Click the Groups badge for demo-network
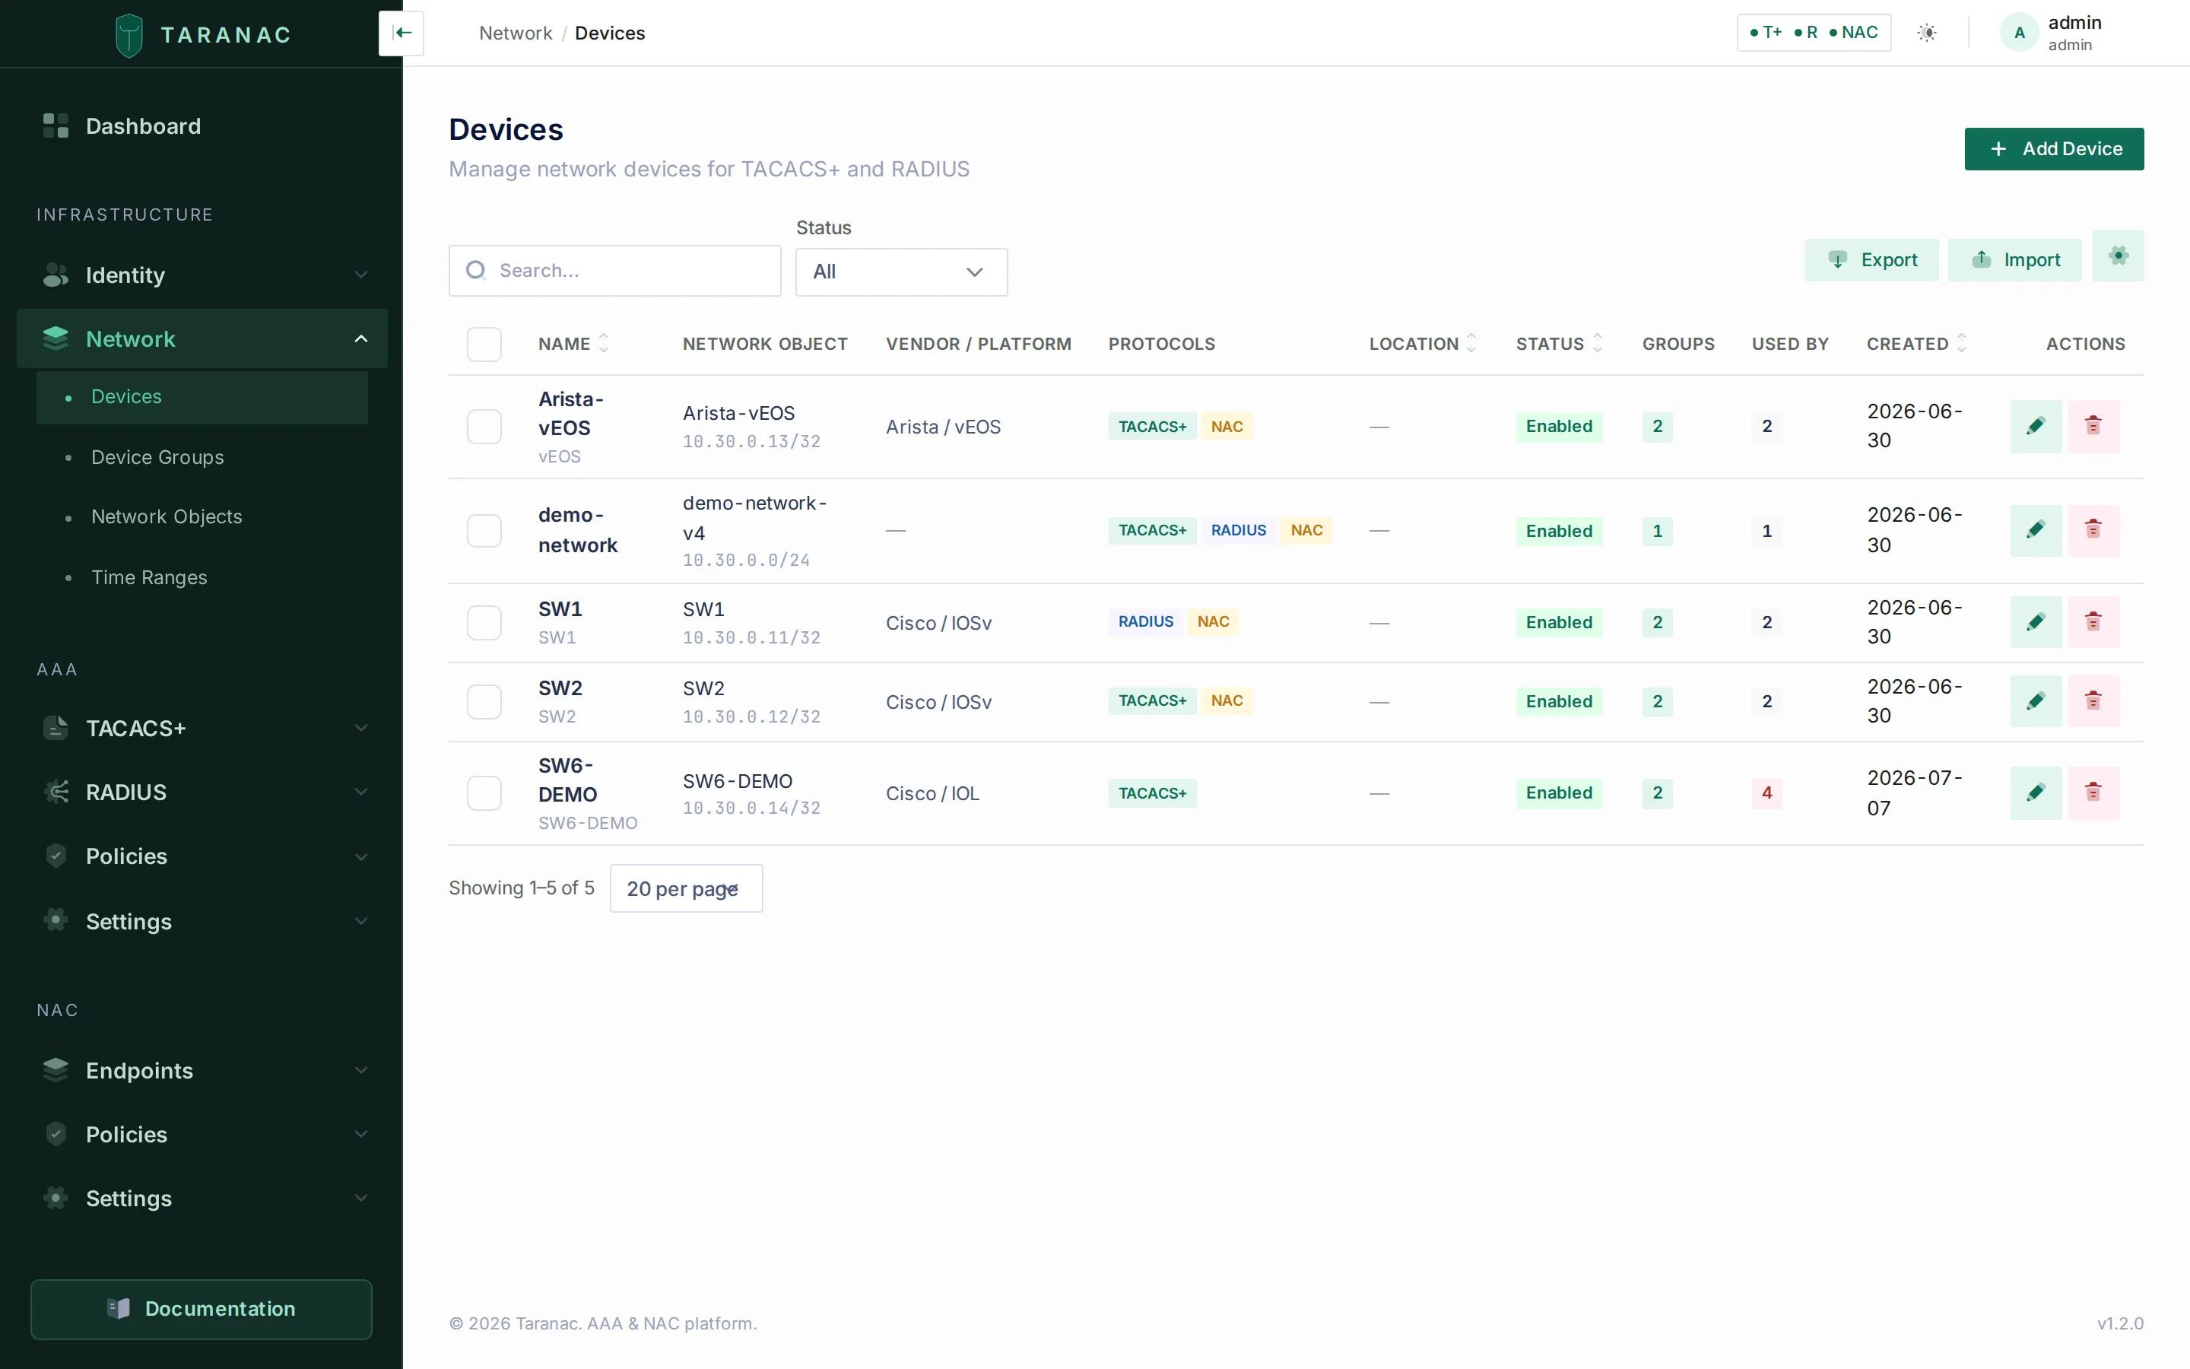 1657,531
